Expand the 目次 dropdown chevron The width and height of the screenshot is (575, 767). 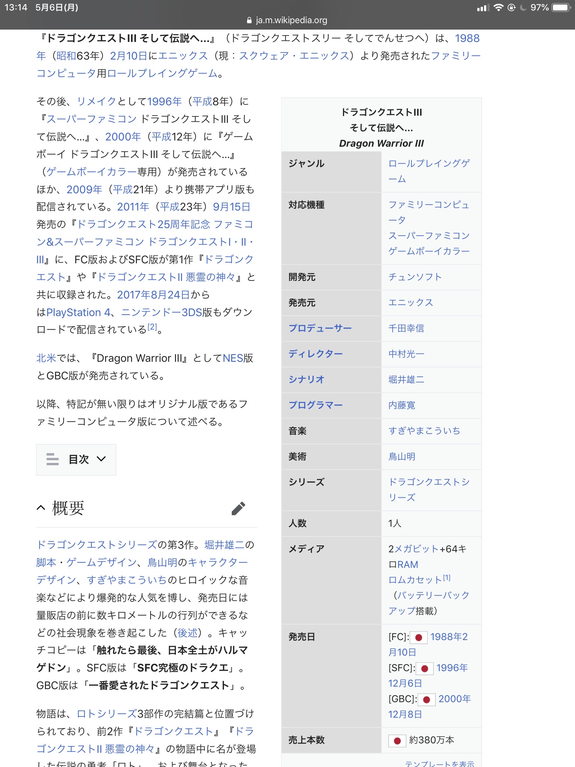(x=101, y=459)
